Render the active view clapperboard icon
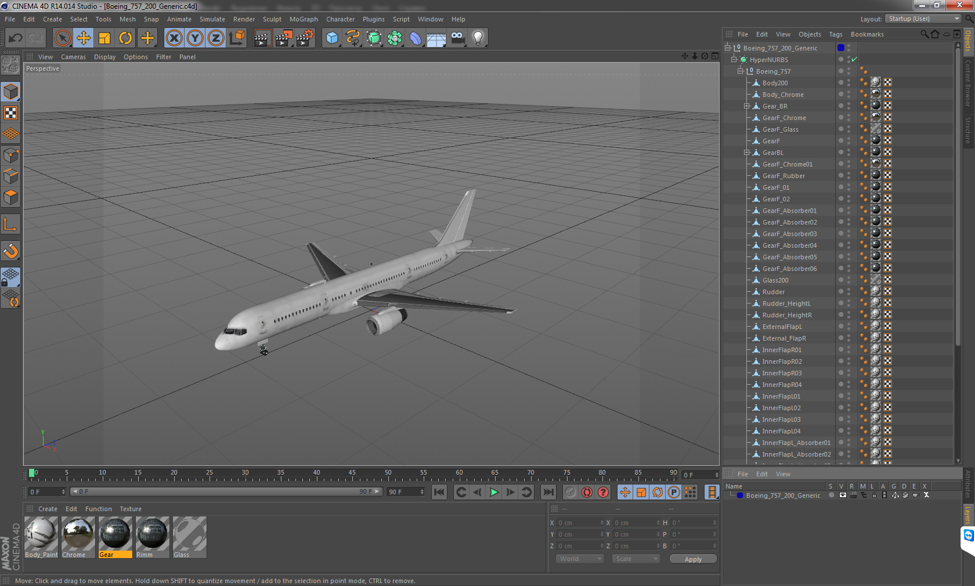Screen dimensions: 975x586 [x=262, y=38]
